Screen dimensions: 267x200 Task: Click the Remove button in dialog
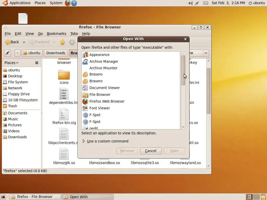pyautogui.click(x=127, y=151)
